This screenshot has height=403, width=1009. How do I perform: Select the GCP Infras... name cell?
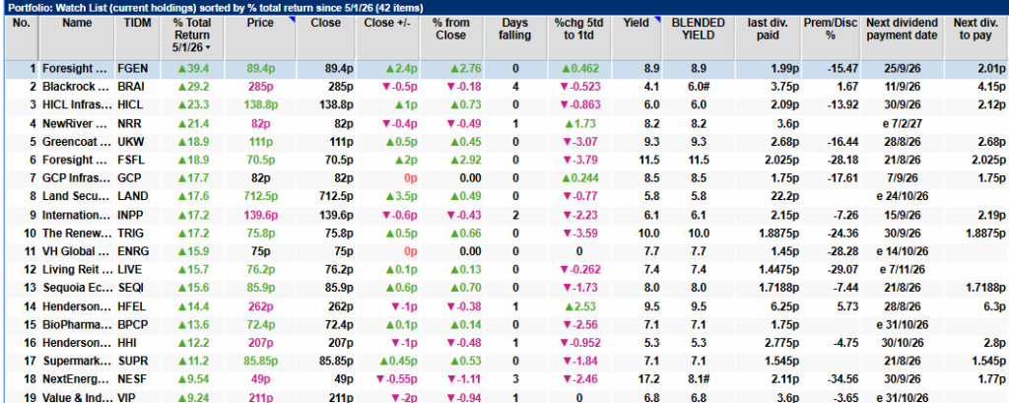coord(77,176)
